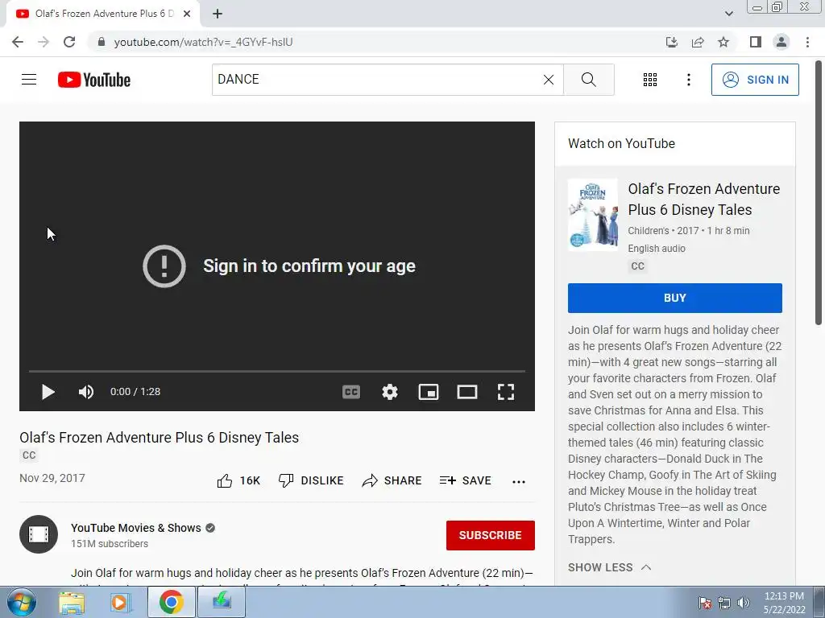Go to YouTube home via logo
Viewport: 825px width, 618px height.
click(x=94, y=80)
